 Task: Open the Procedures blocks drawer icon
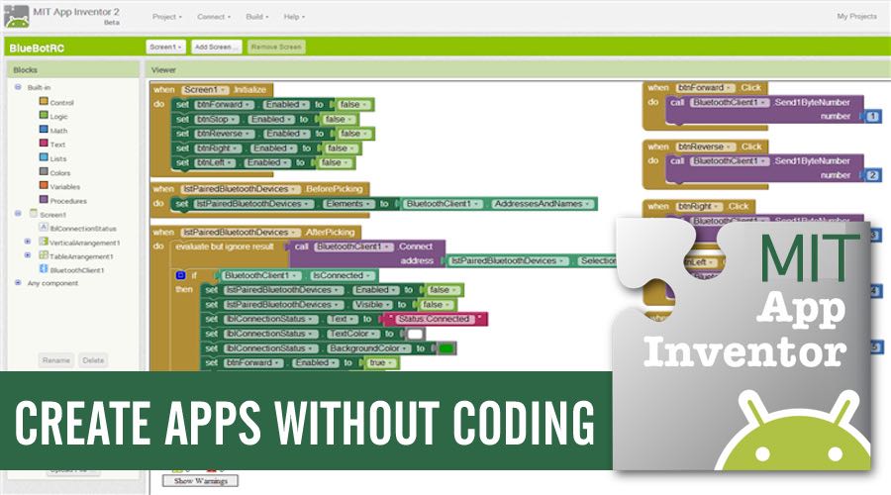click(x=44, y=199)
